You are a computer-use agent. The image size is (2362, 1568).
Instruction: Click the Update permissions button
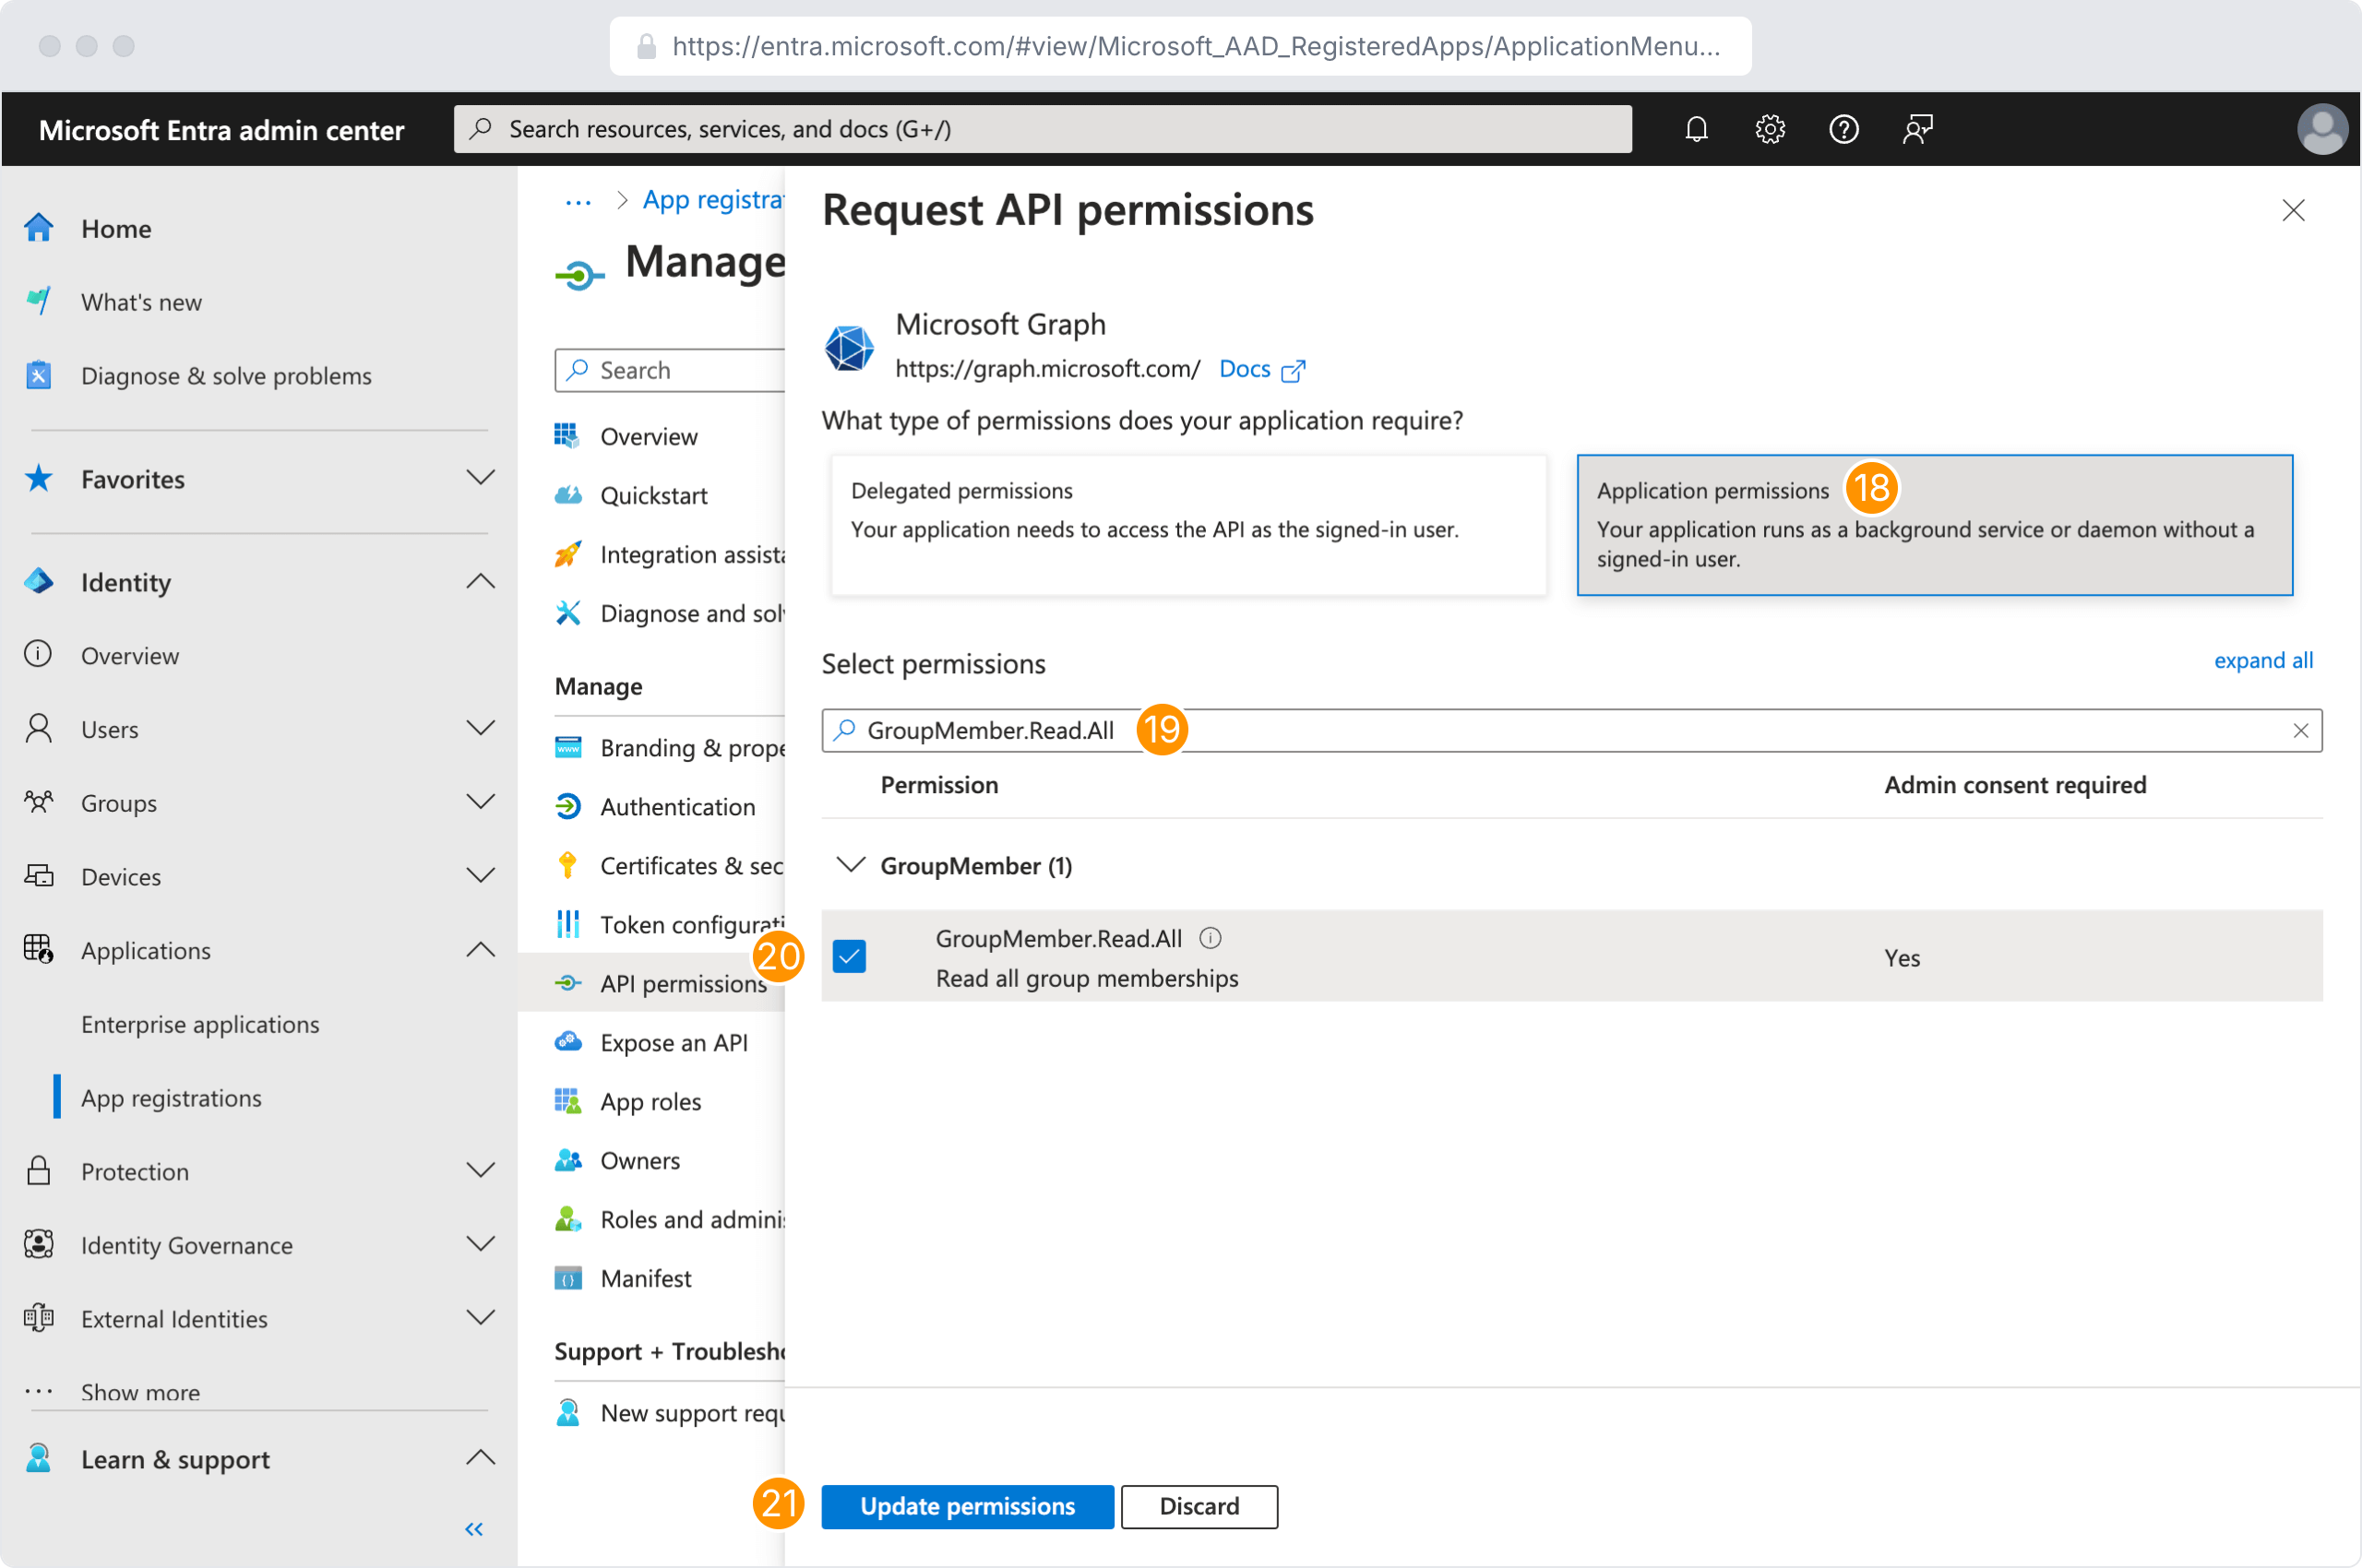(966, 1505)
